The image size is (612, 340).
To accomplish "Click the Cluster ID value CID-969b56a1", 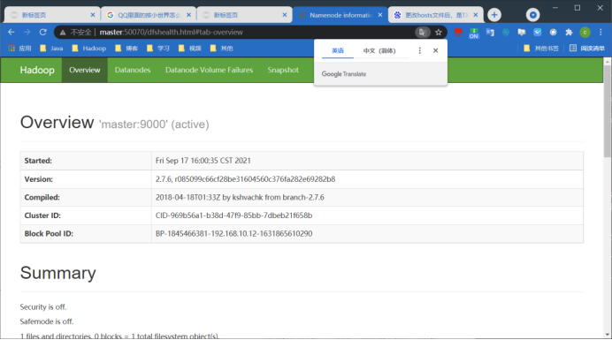I will tap(233, 215).
